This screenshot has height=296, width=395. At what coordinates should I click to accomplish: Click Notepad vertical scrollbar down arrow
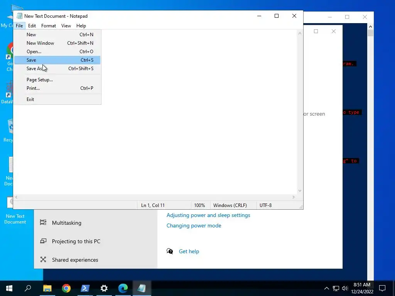point(300,190)
